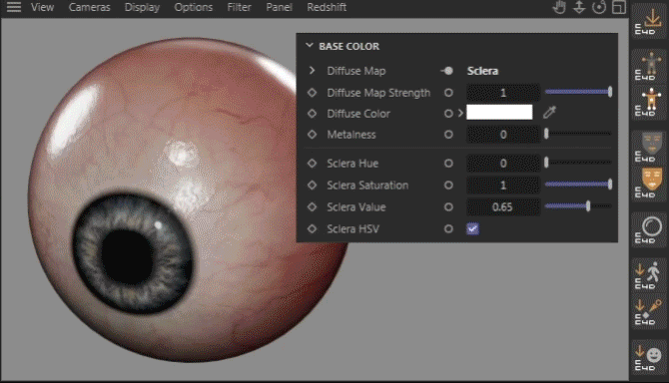Screen dimensions: 669x383
Task: Click the white Diffuse Color swatch
Action: pyautogui.click(x=499, y=113)
